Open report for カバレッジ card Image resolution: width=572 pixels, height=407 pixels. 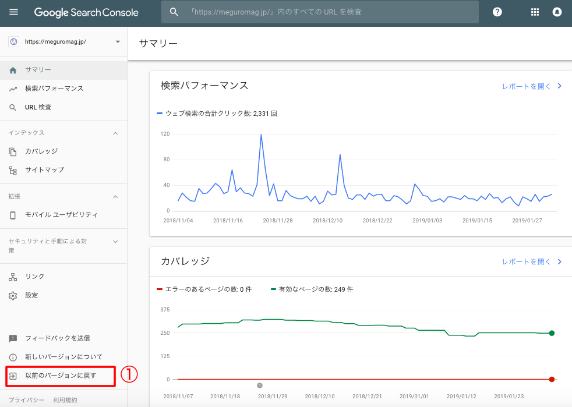531,262
